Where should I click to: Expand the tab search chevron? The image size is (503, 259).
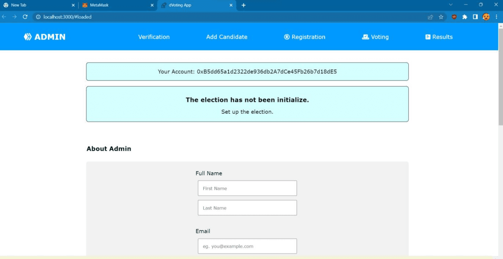click(x=450, y=5)
